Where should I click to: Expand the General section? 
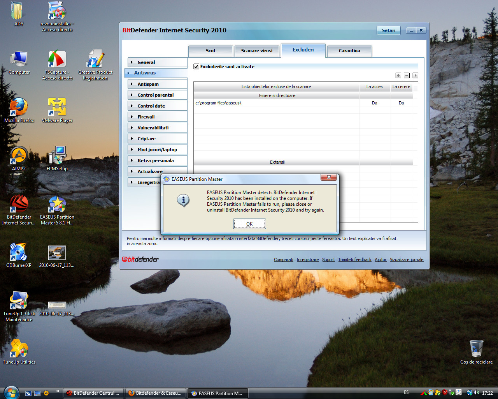pyautogui.click(x=158, y=62)
